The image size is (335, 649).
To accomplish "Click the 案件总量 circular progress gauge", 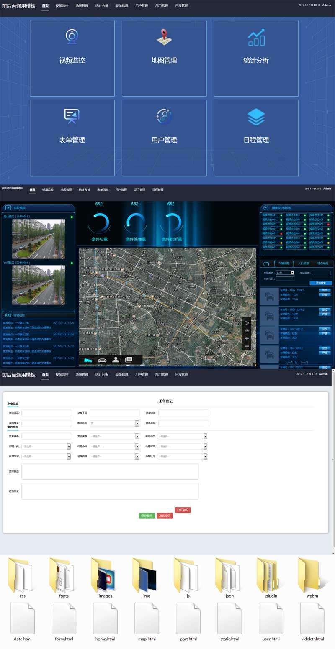I will point(100,223).
